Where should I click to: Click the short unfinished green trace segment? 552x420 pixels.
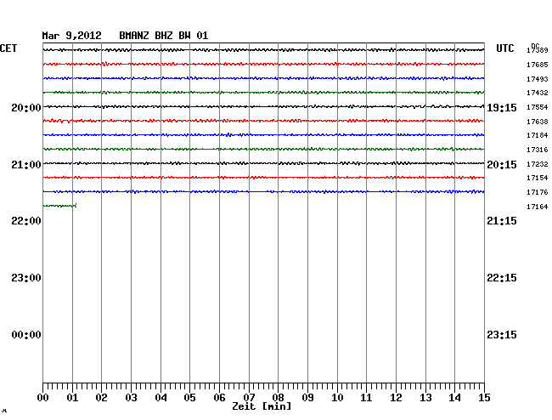[x=59, y=206]
